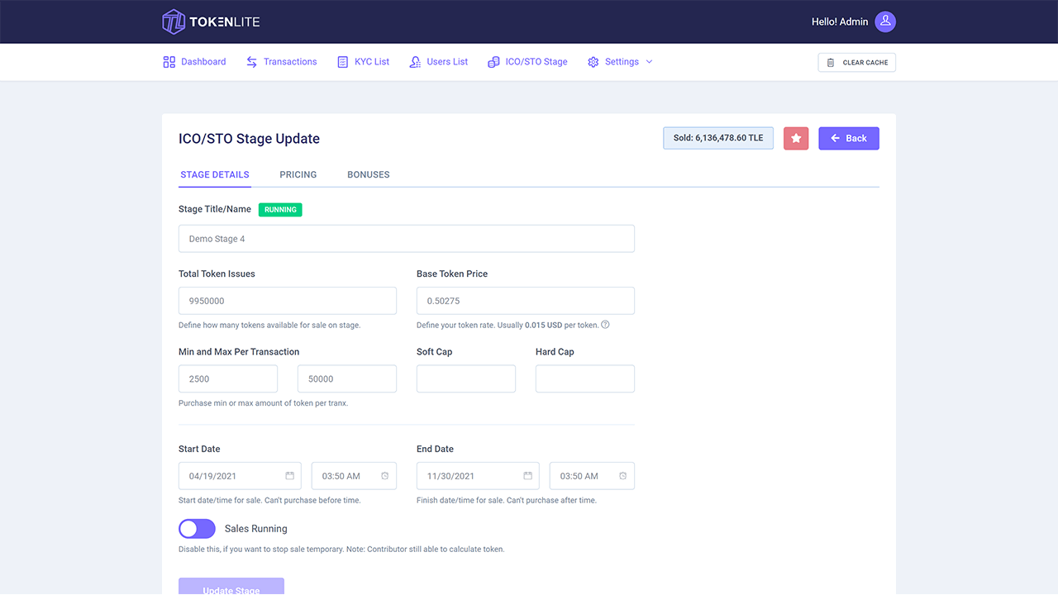
Task: Click the End Date calendar icon
Action: (x=528, y=476)
